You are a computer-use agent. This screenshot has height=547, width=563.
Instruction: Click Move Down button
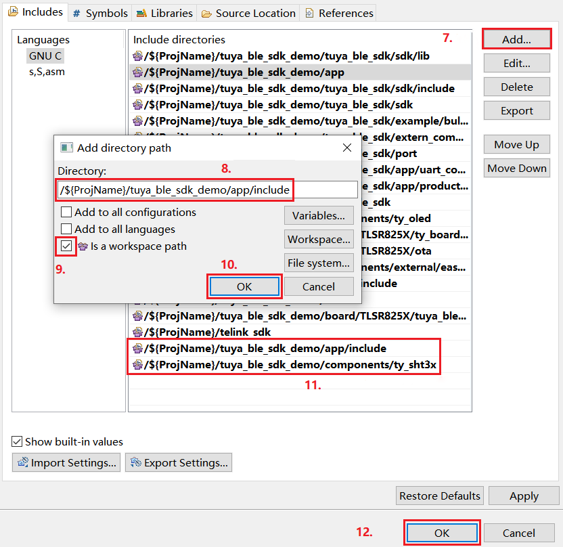(x=516, y=168)
